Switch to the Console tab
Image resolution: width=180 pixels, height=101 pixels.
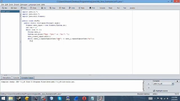click(x=16, y=78)
